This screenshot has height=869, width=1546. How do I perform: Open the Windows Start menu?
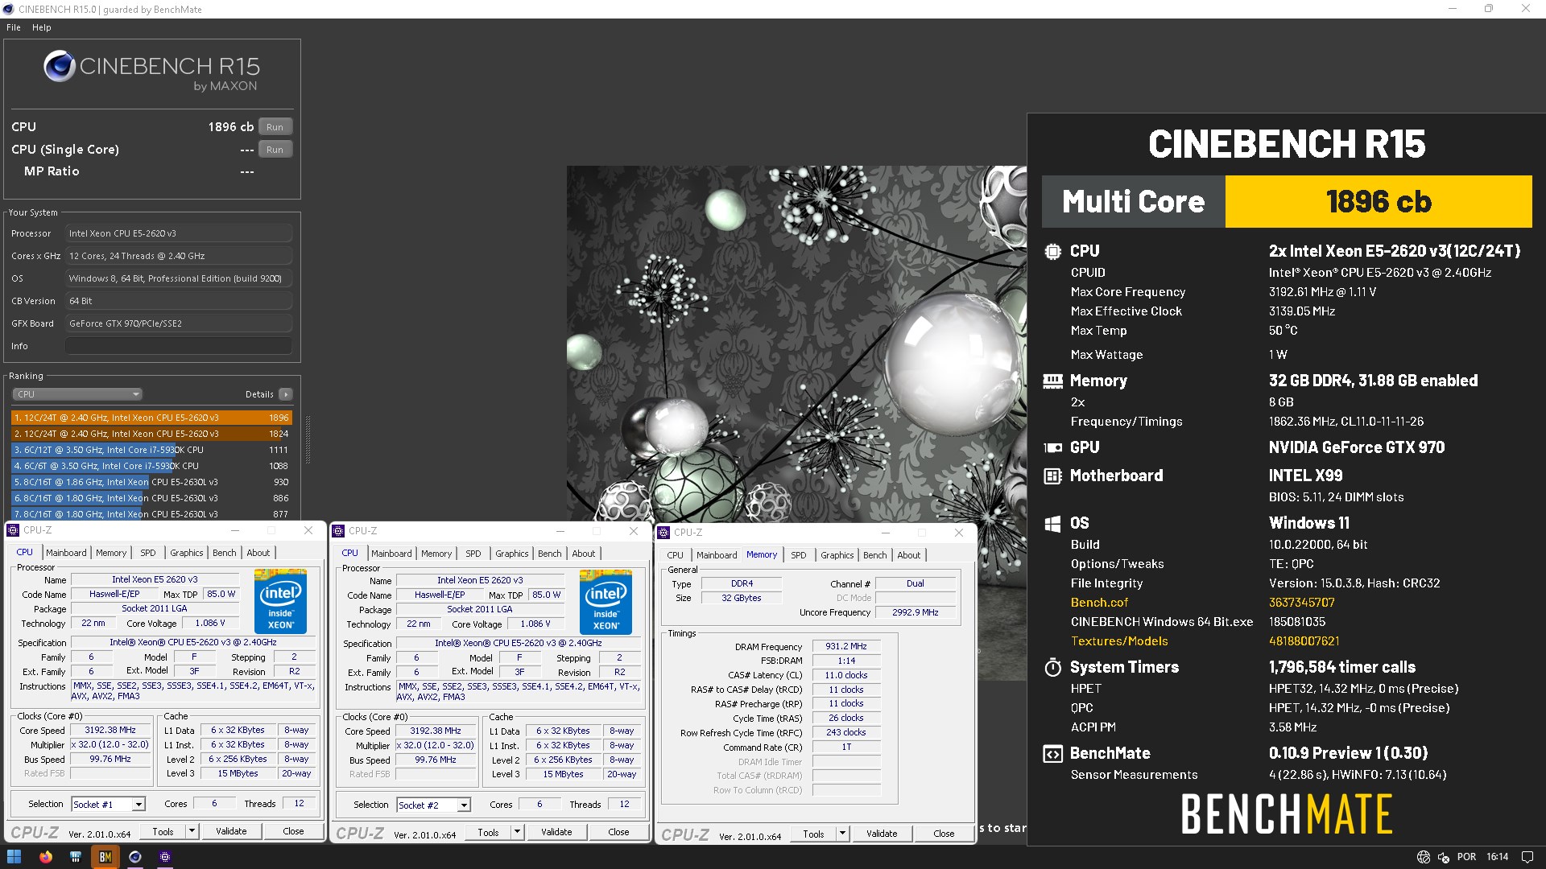point(14,857)
